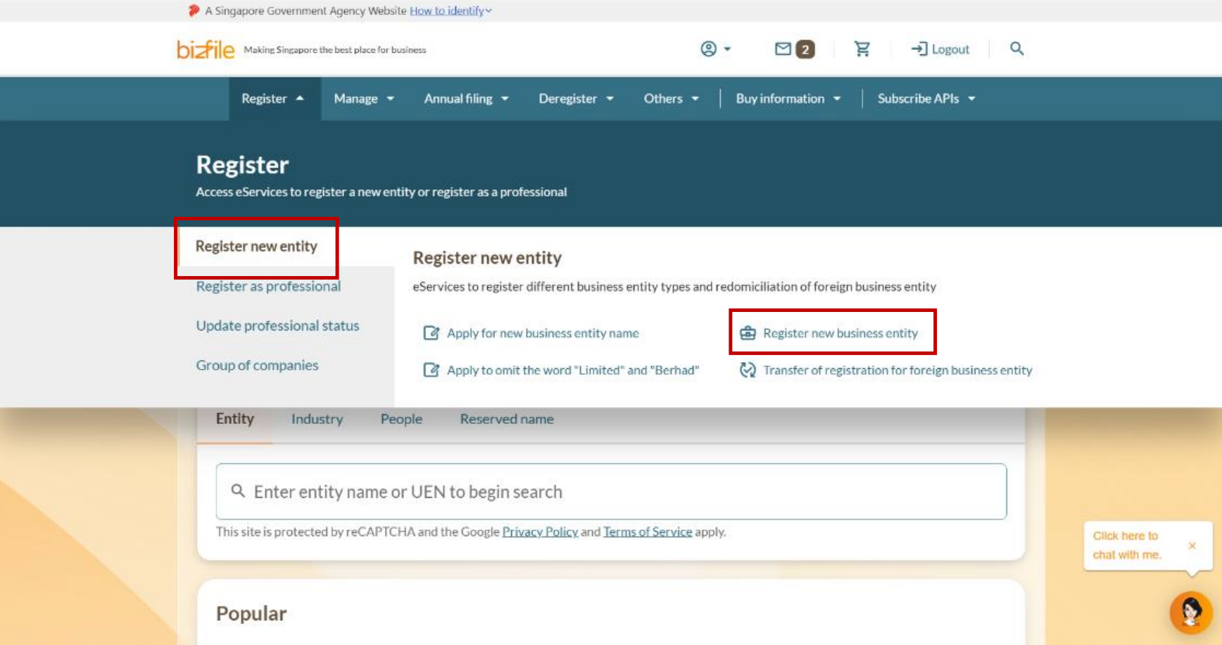Expand How to identify link

450,11
